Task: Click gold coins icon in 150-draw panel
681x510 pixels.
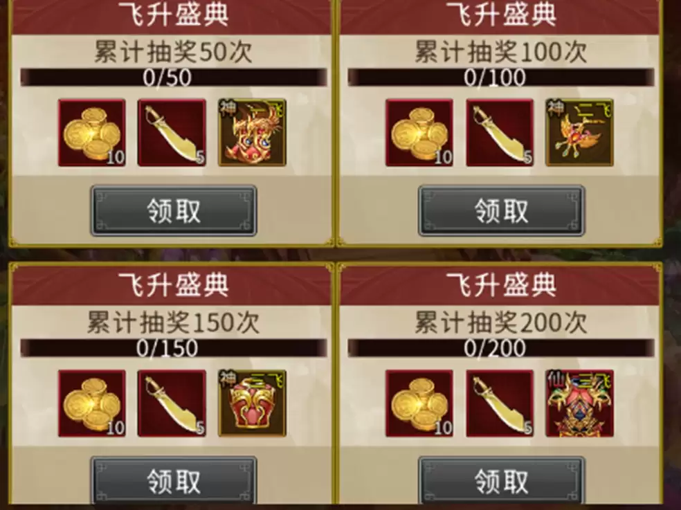Action: pos(92,403)
